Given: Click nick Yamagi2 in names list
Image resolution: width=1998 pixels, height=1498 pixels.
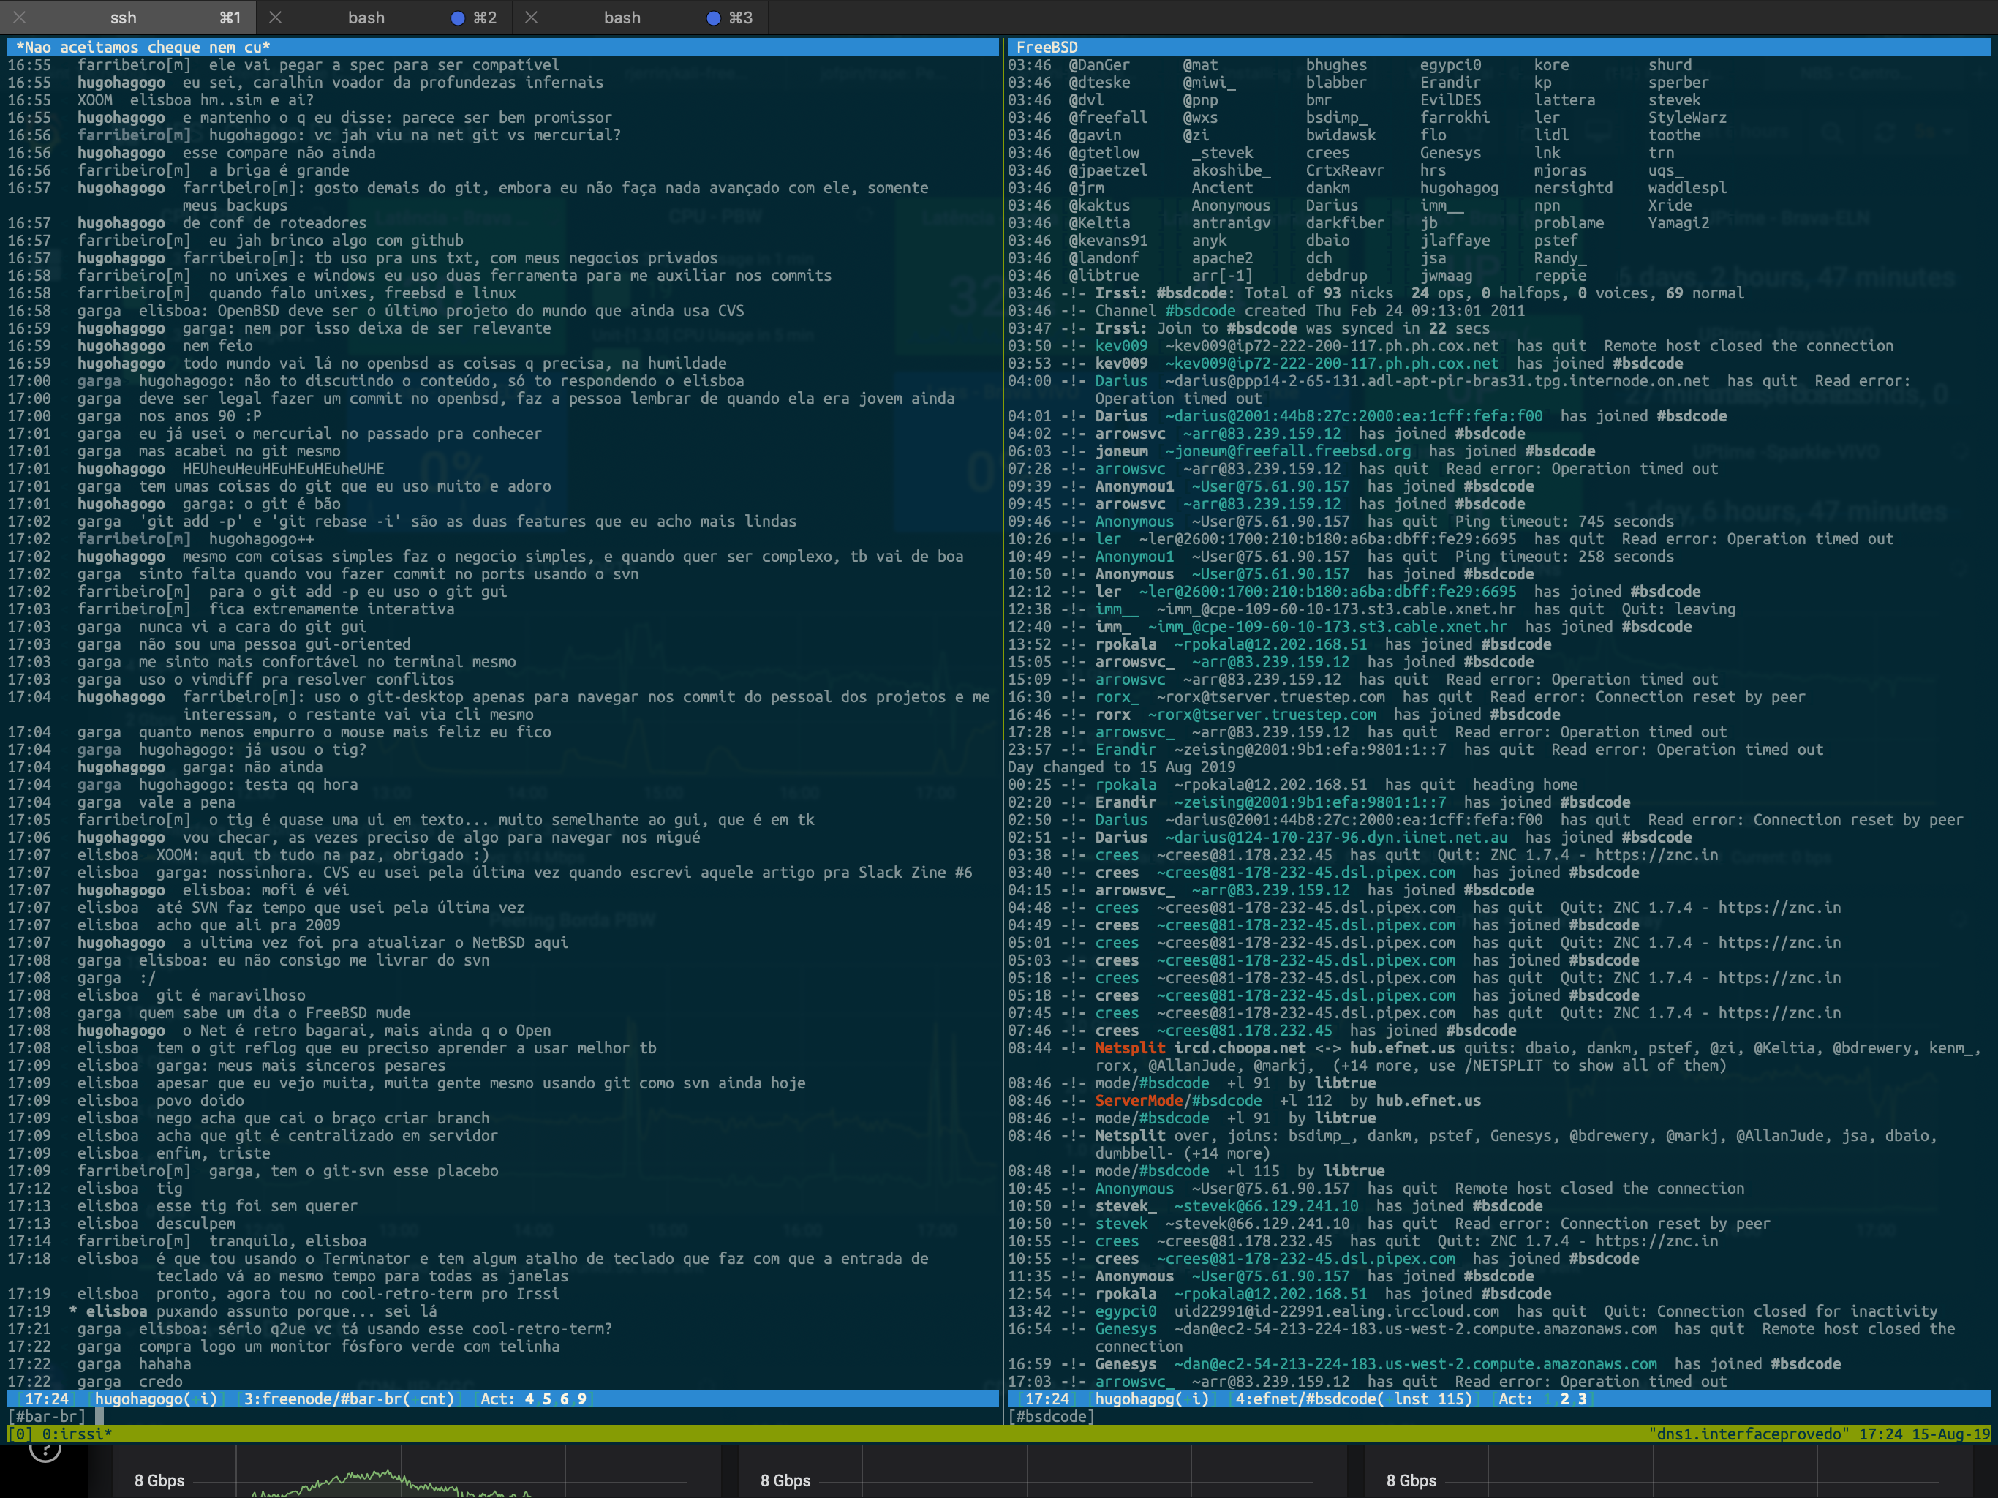Looking at the screenshot, I should click(1678, 223).
